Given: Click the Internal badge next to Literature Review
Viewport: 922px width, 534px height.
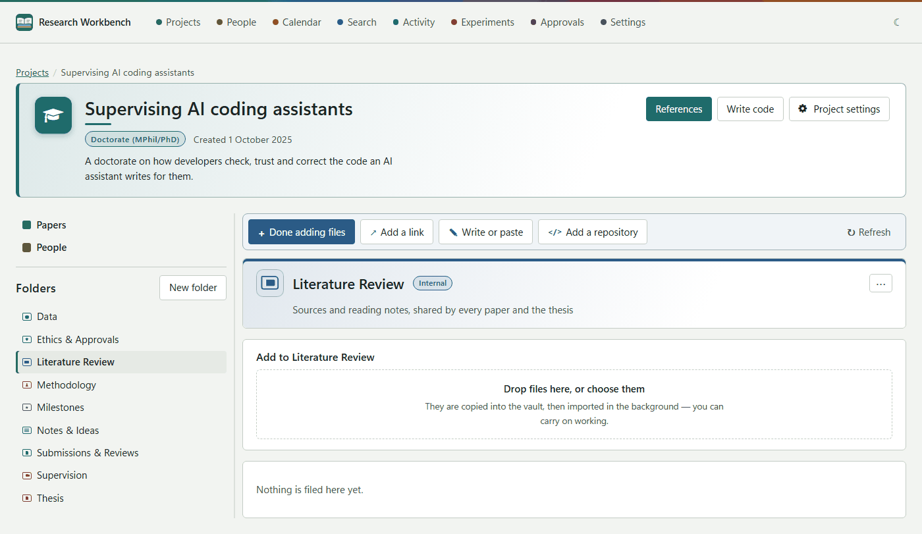Looking at the screenshot, I should [x=433, y=283].
